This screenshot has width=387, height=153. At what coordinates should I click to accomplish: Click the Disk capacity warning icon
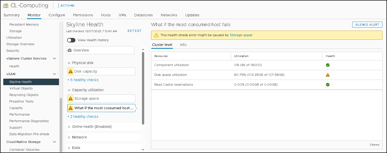71,71
